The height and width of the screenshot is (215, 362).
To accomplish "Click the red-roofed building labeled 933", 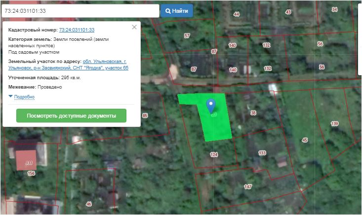I will click(x=28, y=161).
